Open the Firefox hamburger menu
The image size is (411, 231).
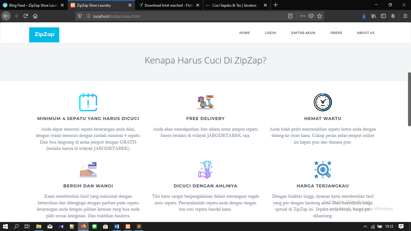click(x=405, y=16)
